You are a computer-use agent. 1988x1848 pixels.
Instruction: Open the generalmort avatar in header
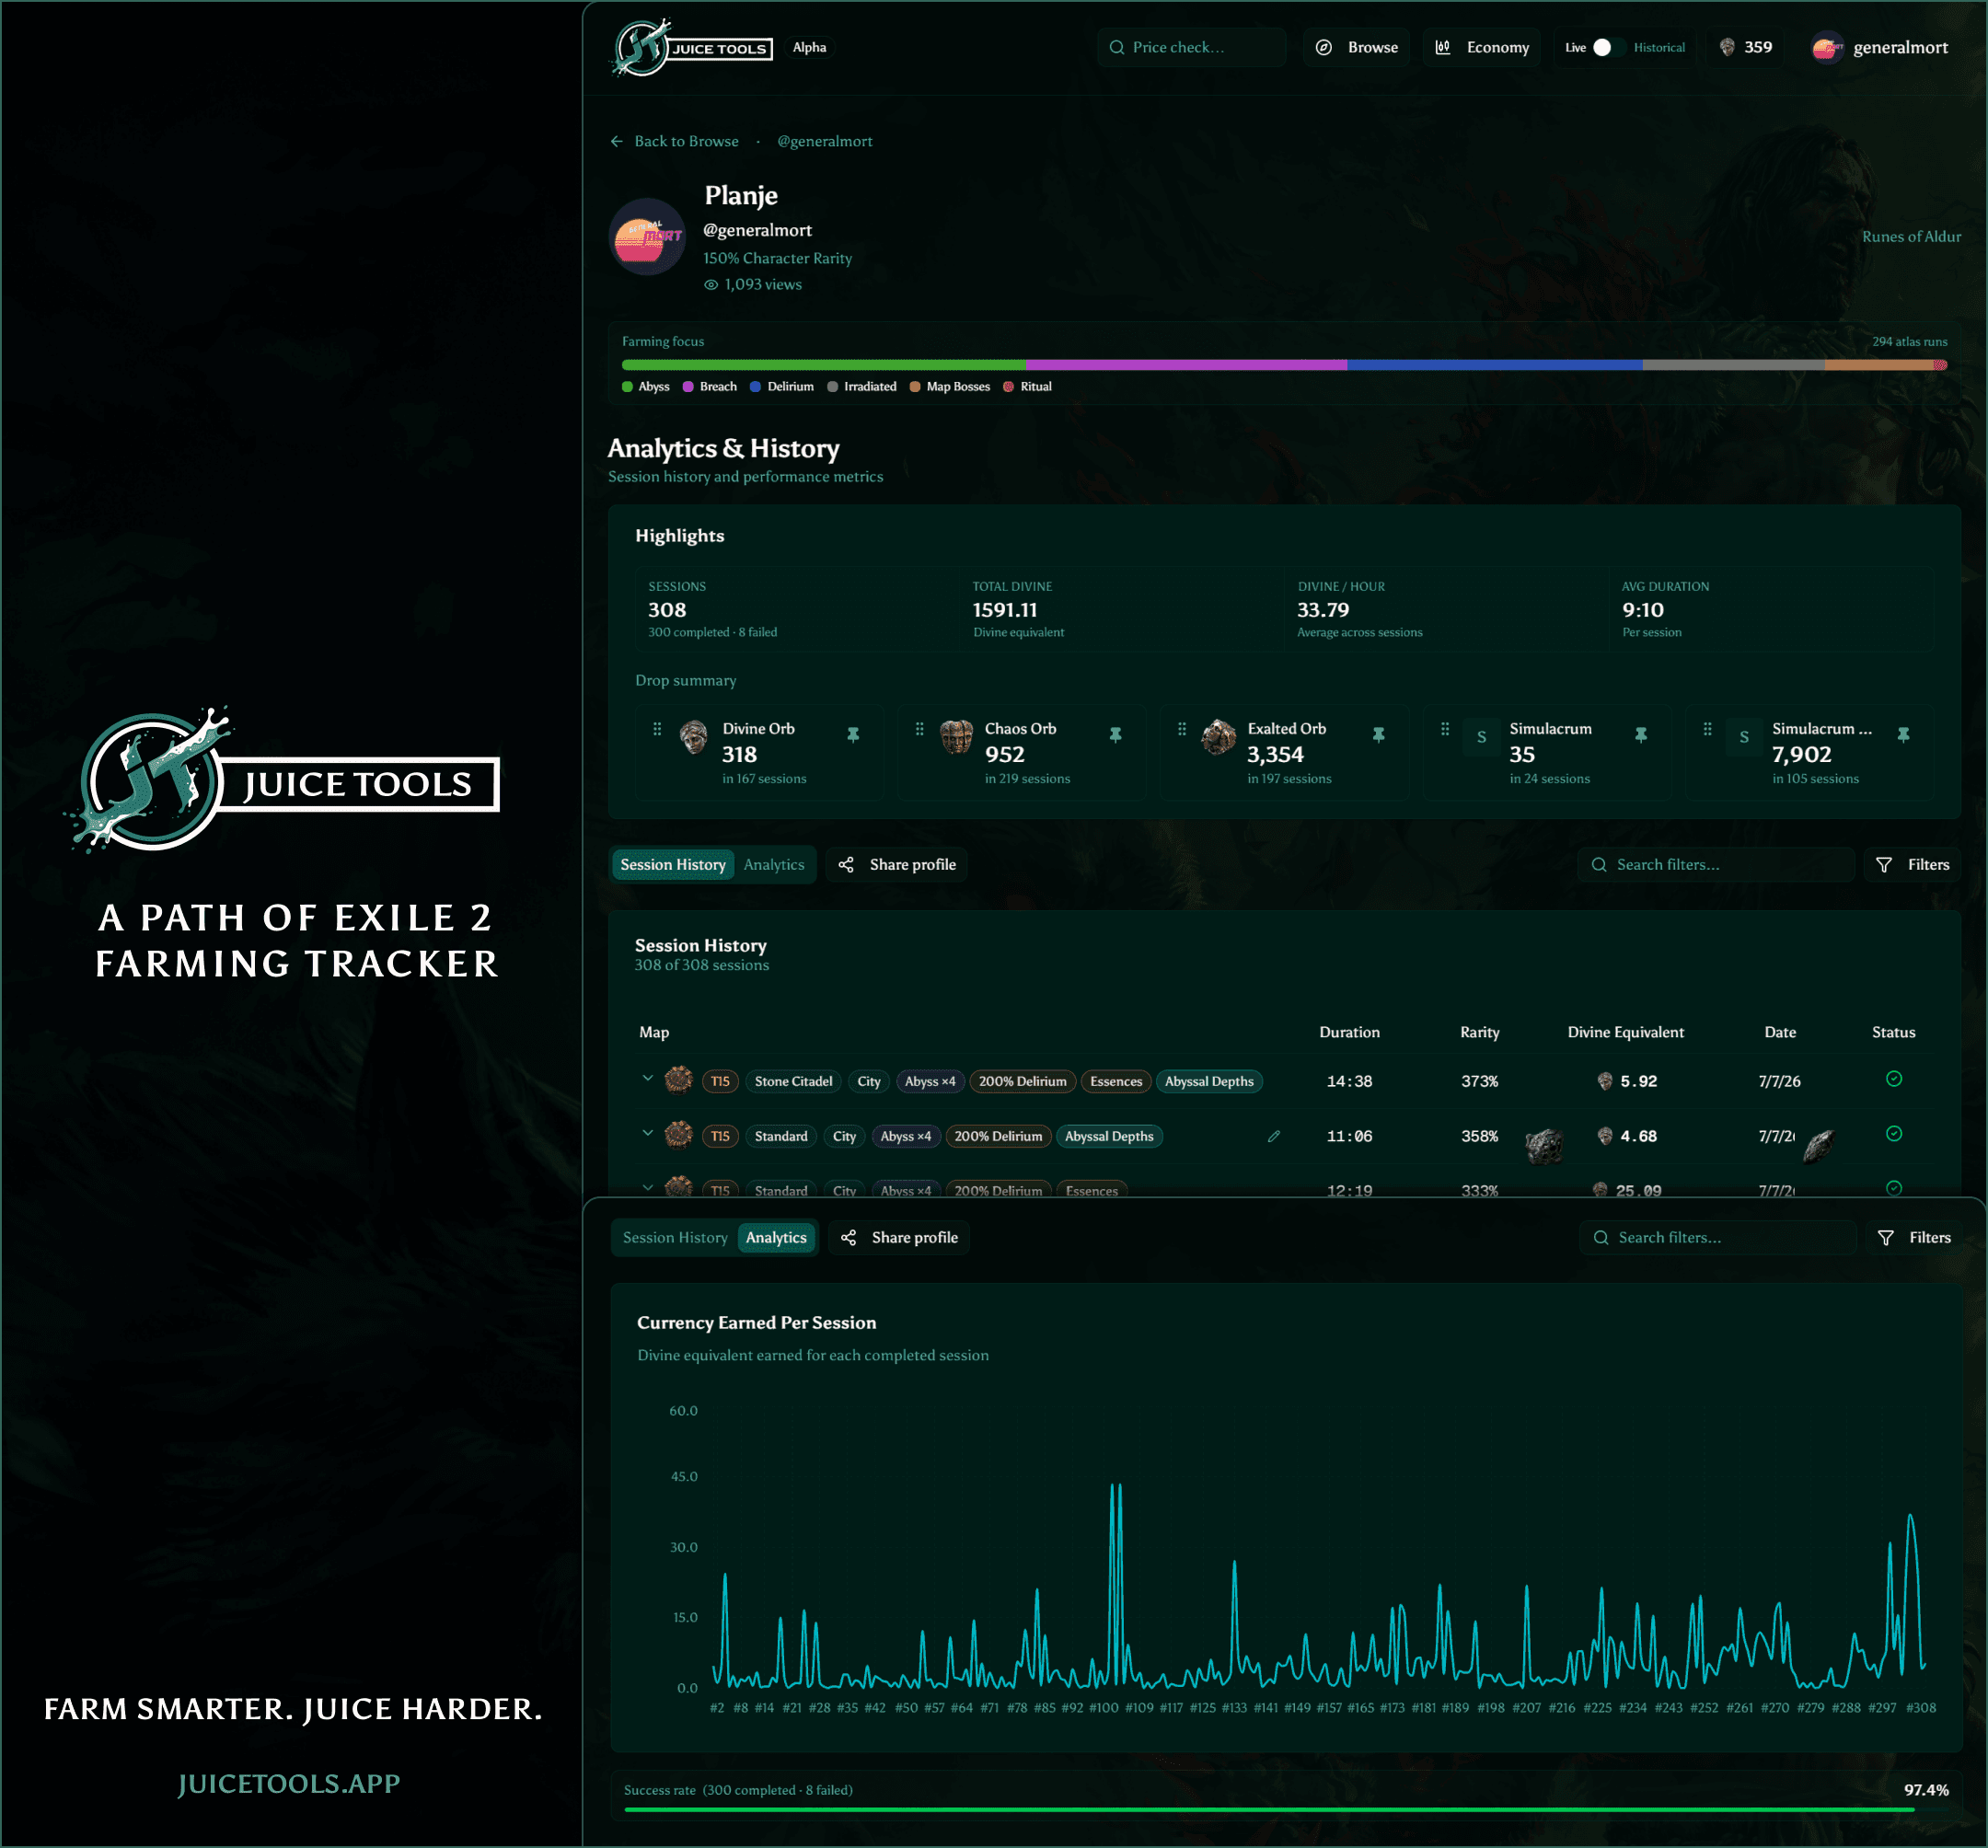(x=1827, y=47)
